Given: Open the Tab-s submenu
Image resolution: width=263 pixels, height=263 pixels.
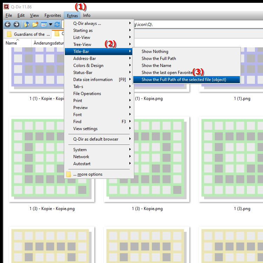Looking at the screenshot, I should 99,87.
